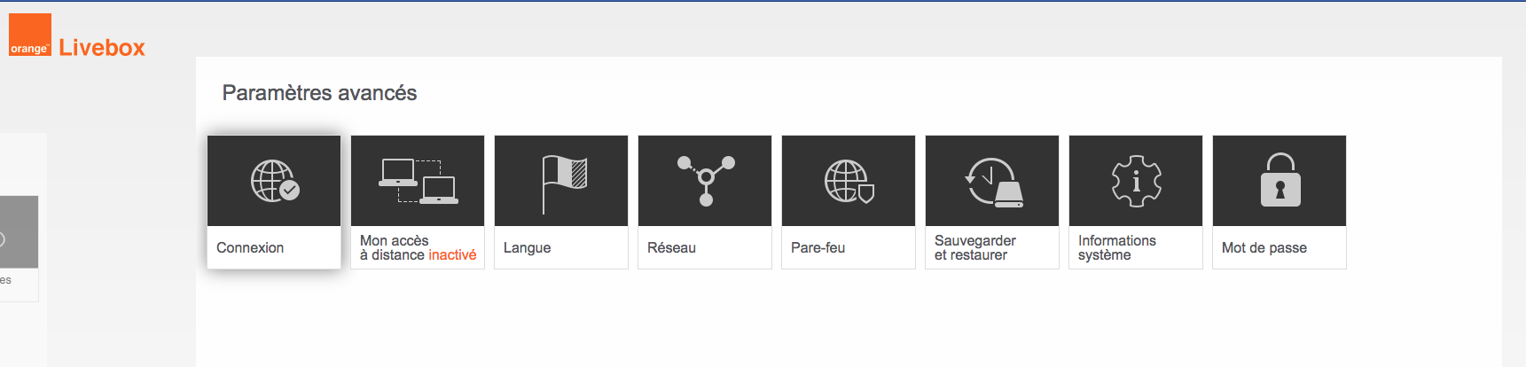The width and height of the screenshot is (1526, 367).
Task: Click the orange 'inactivé' status text
Action: [452, 255]
